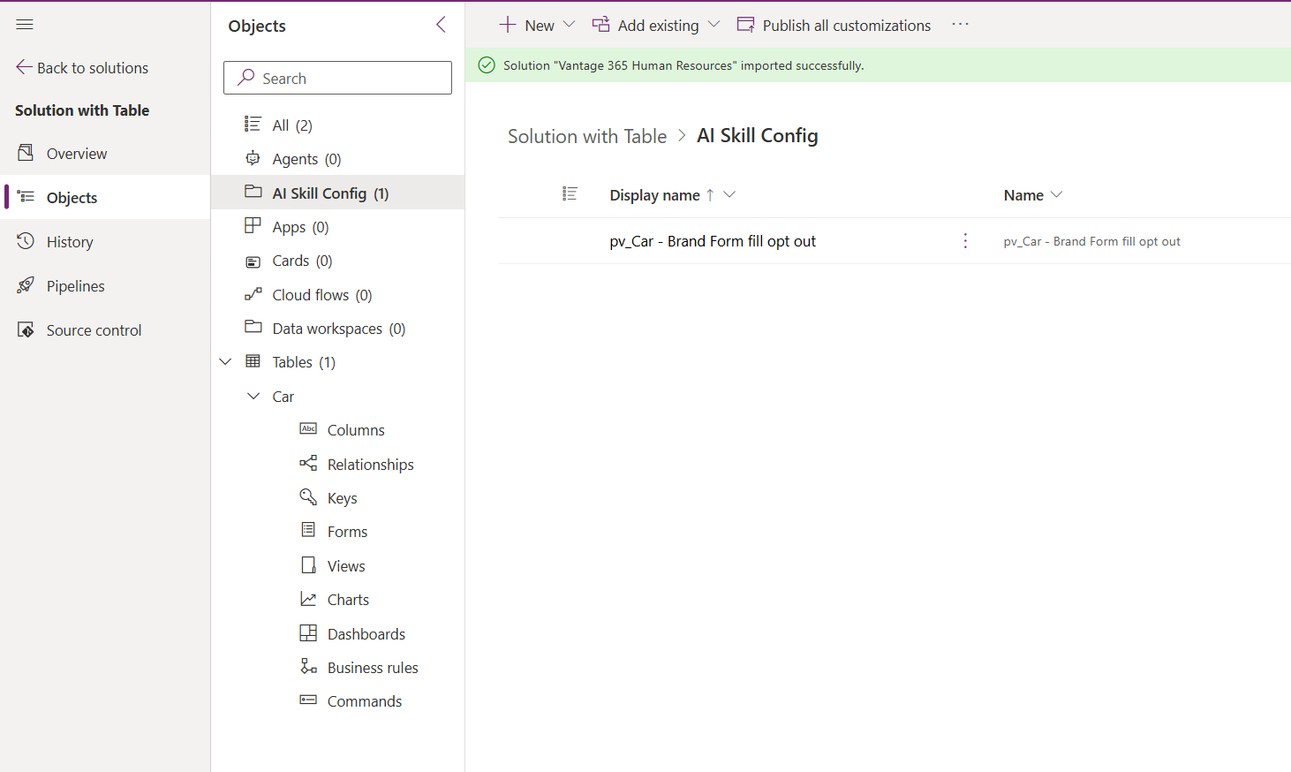This screenshot has height=772, width=1291.
Task: Publish all customizations
Action: click(834, 25)
